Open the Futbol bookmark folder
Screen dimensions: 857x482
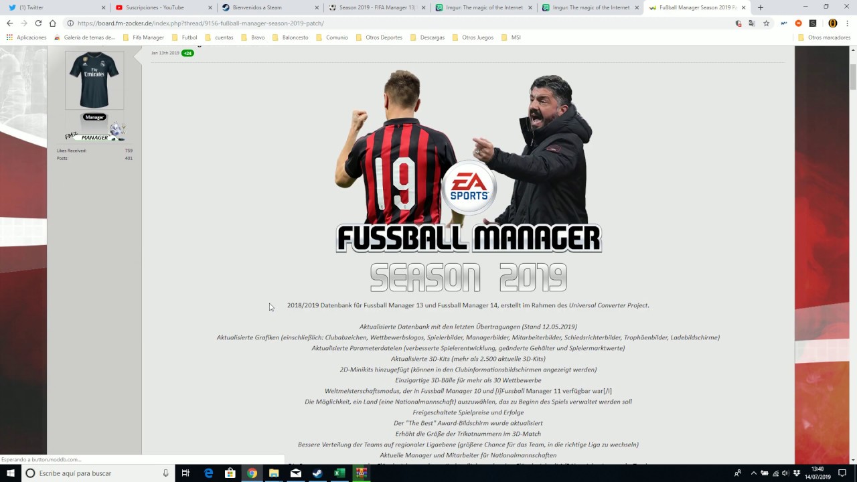(185, 37)
